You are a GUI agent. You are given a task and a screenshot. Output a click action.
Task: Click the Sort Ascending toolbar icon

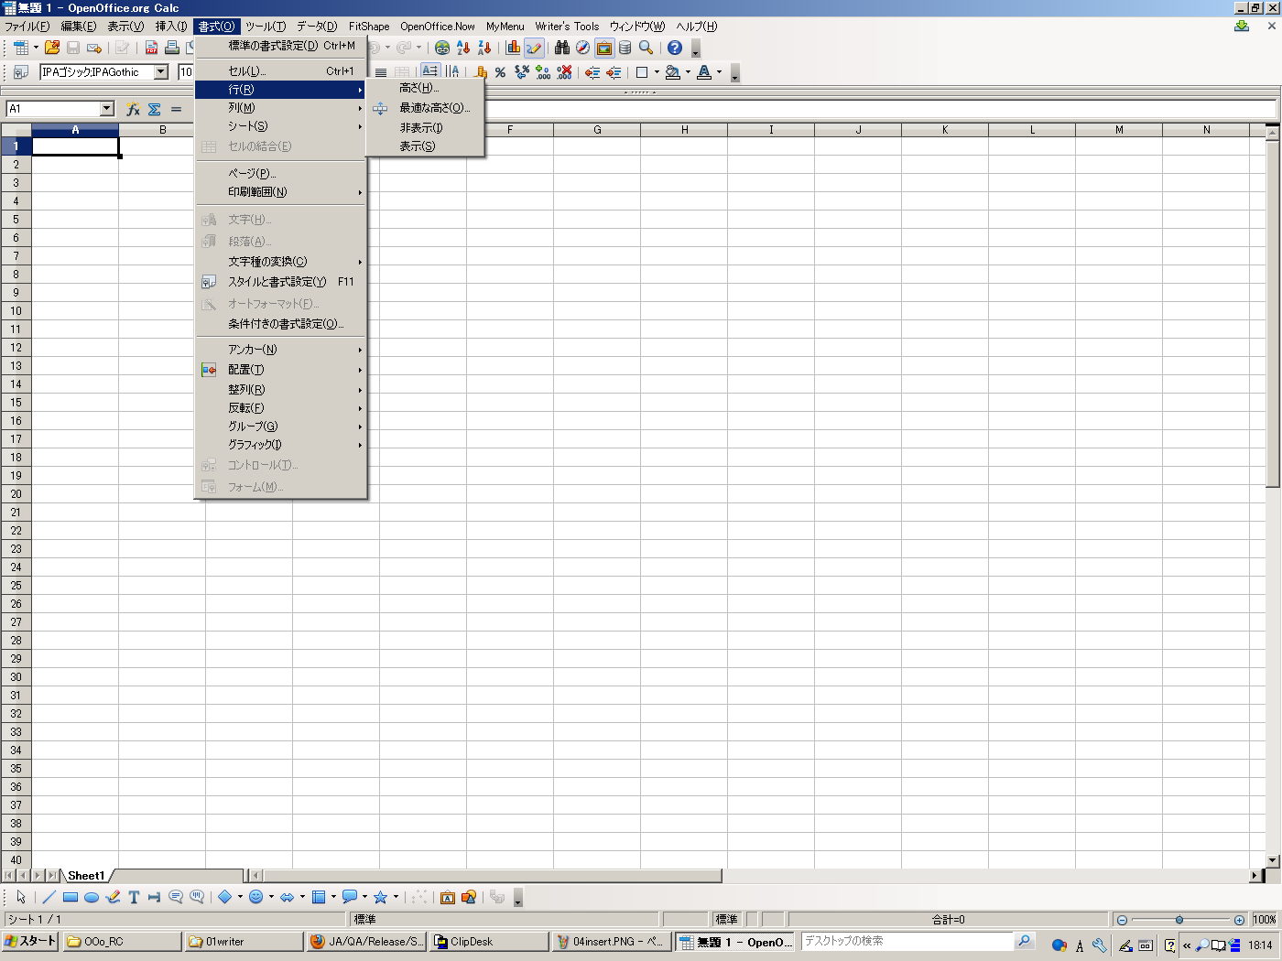[463, 48]
